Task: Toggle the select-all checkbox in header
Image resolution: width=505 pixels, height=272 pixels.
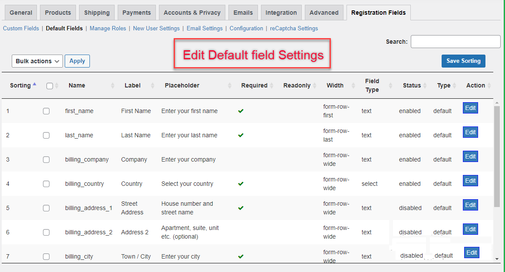Action: click(x=50, y=86)
